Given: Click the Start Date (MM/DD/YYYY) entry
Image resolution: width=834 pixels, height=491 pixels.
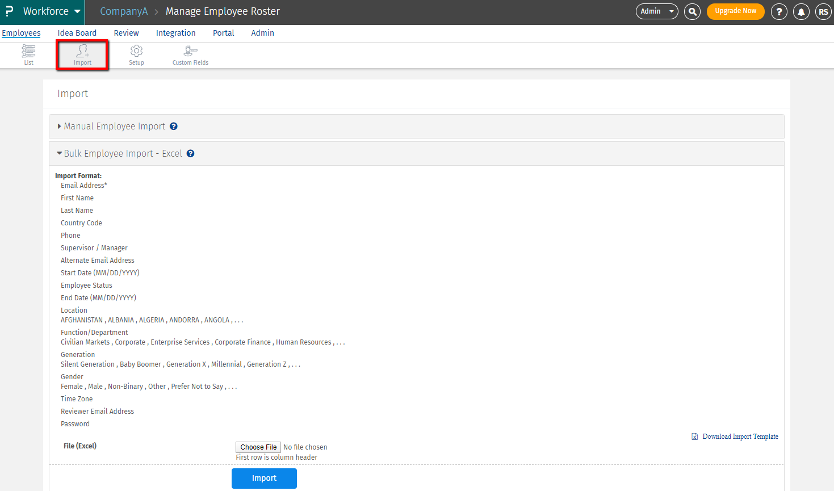Looking at the screenshot, I should [x=100, y=273].
